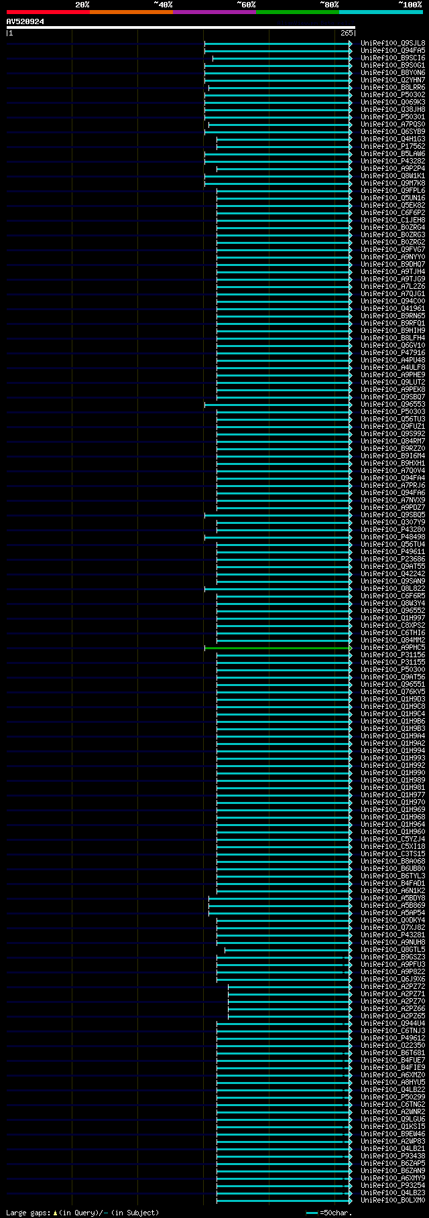Click the green alignment bar for A9PHC5

278,648
